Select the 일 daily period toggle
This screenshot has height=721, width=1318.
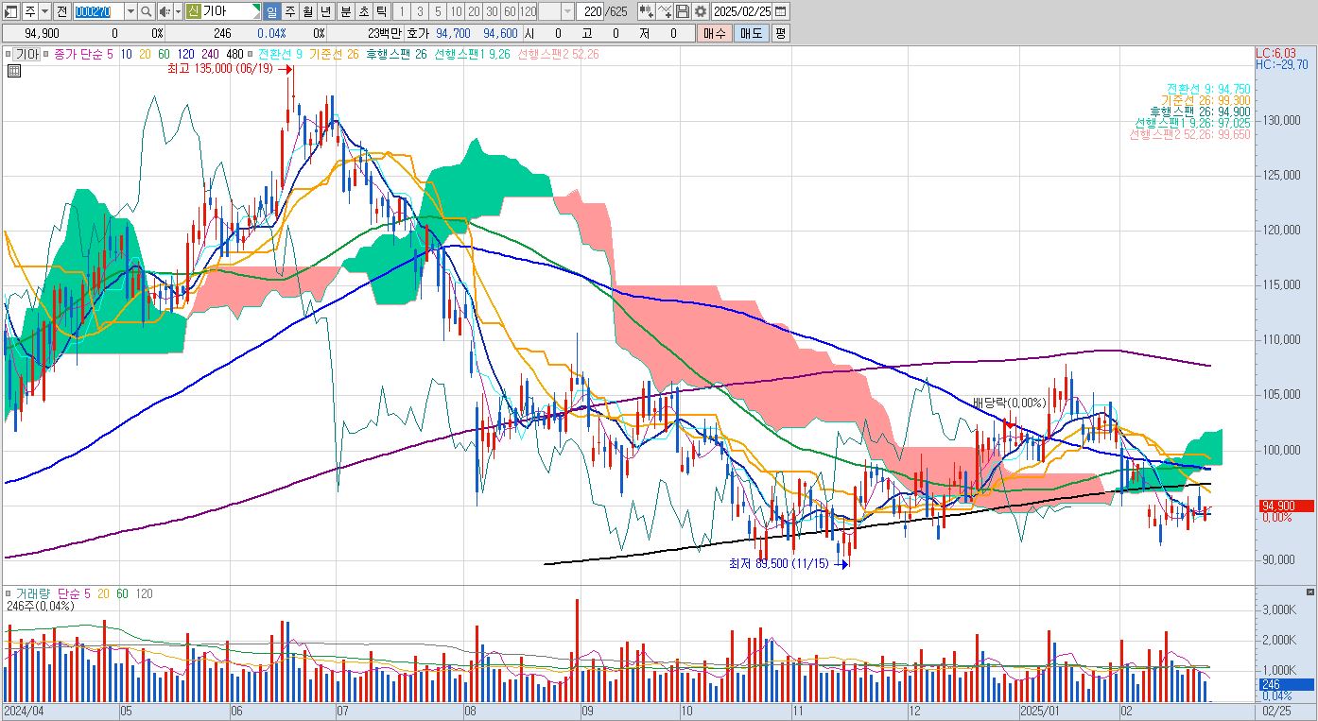click(x=272, y=11)
